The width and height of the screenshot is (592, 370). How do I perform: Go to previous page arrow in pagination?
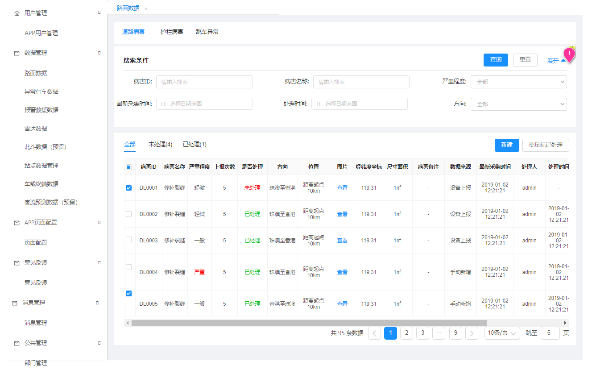[375, 333]
